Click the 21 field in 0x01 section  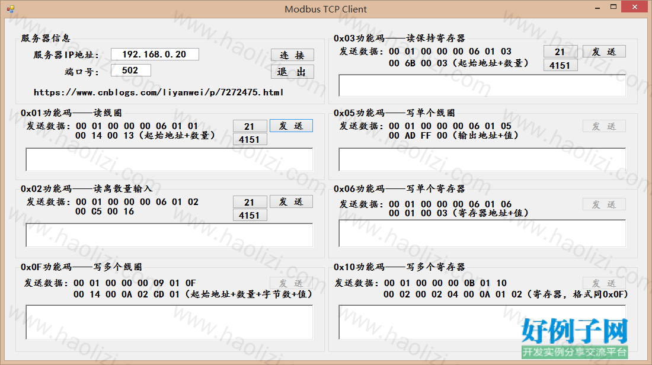click(x=250, y=126)
